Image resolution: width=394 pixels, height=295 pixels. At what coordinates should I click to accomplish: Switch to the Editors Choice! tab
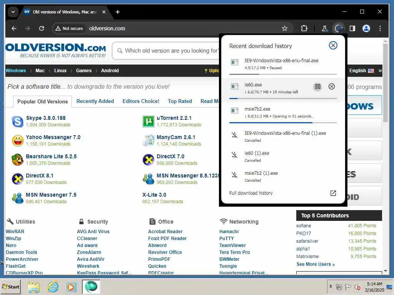pos(141,101)
